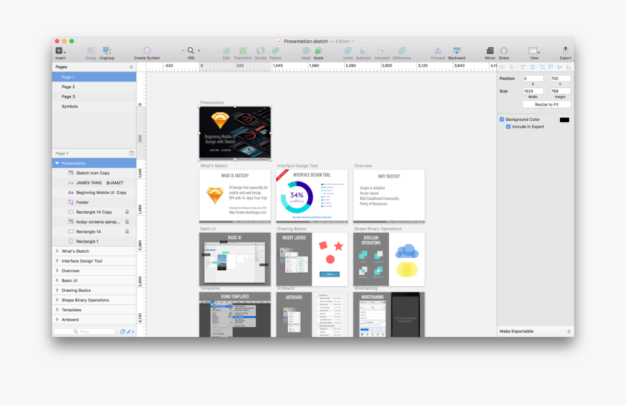Click the Group toolbar icon
The image size is (626, 405).
(x=90, y=51)
